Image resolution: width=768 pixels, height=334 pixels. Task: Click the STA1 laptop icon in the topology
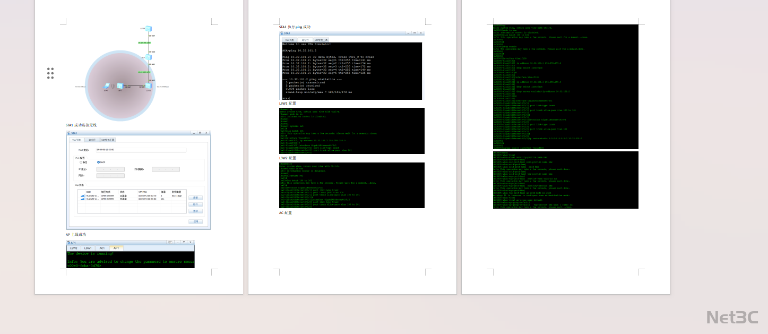[107, 85]
